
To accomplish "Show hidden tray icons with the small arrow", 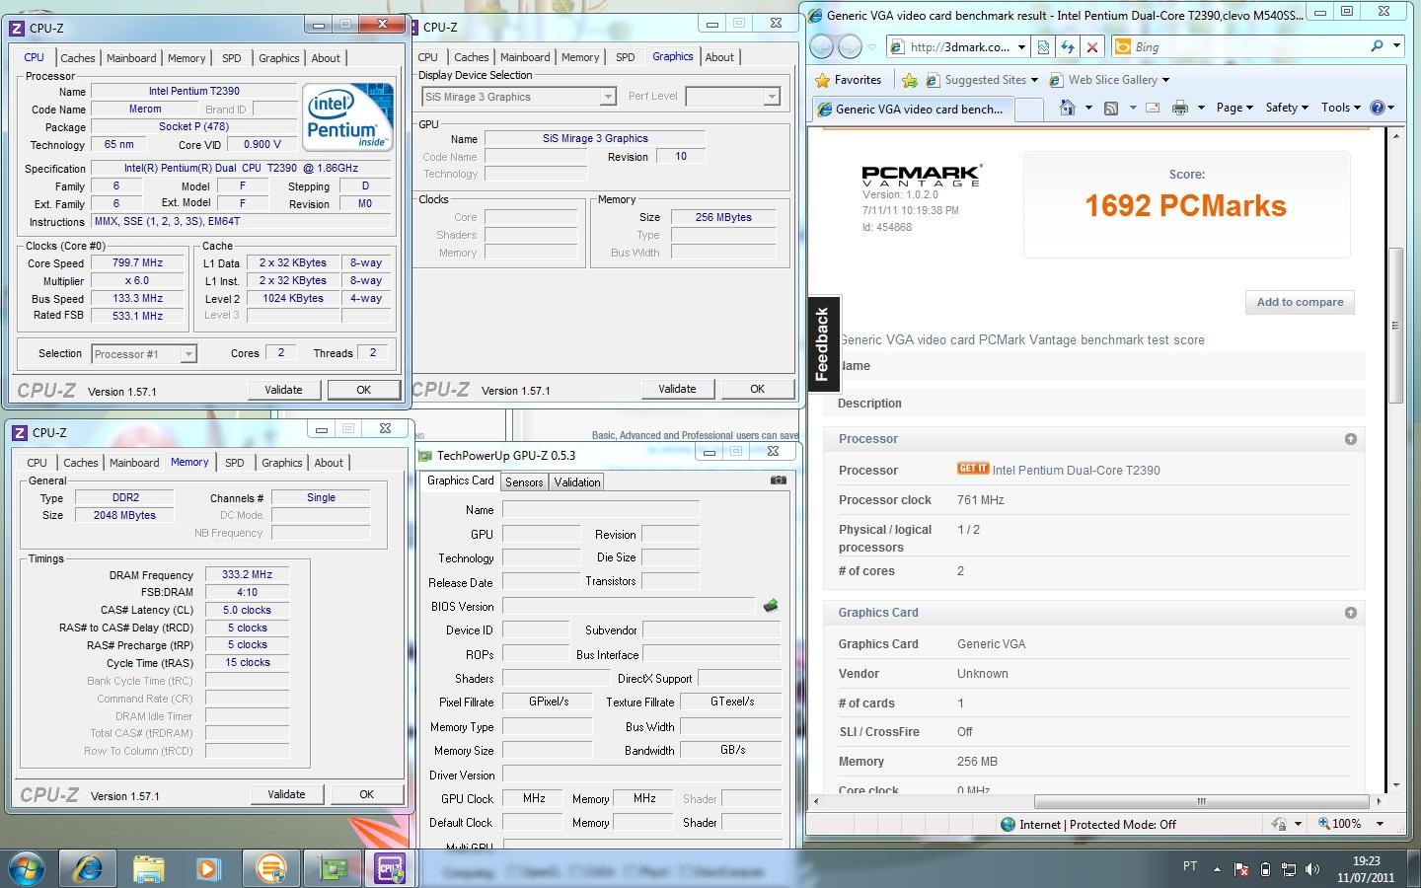I will 1217,869.
